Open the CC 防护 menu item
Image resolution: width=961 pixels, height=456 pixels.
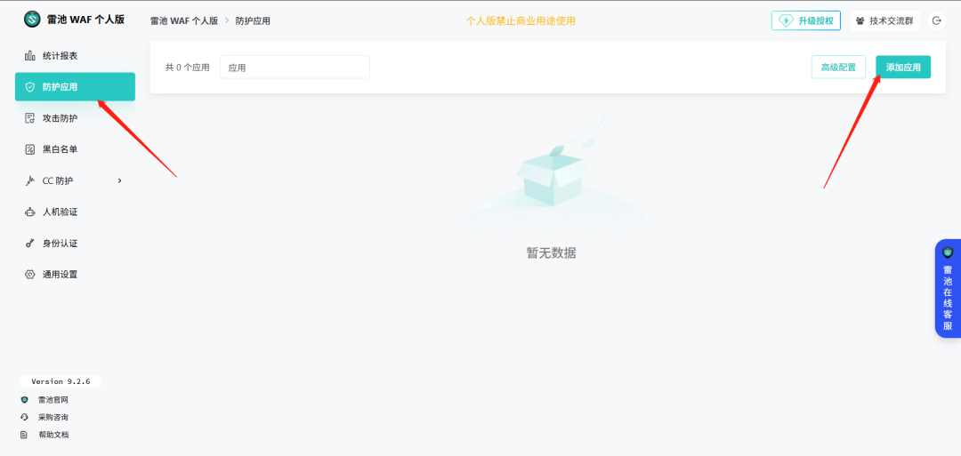[75, 180]
